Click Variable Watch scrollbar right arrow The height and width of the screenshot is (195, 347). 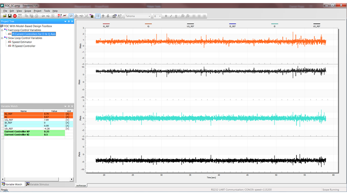click(x=72, y=179)
